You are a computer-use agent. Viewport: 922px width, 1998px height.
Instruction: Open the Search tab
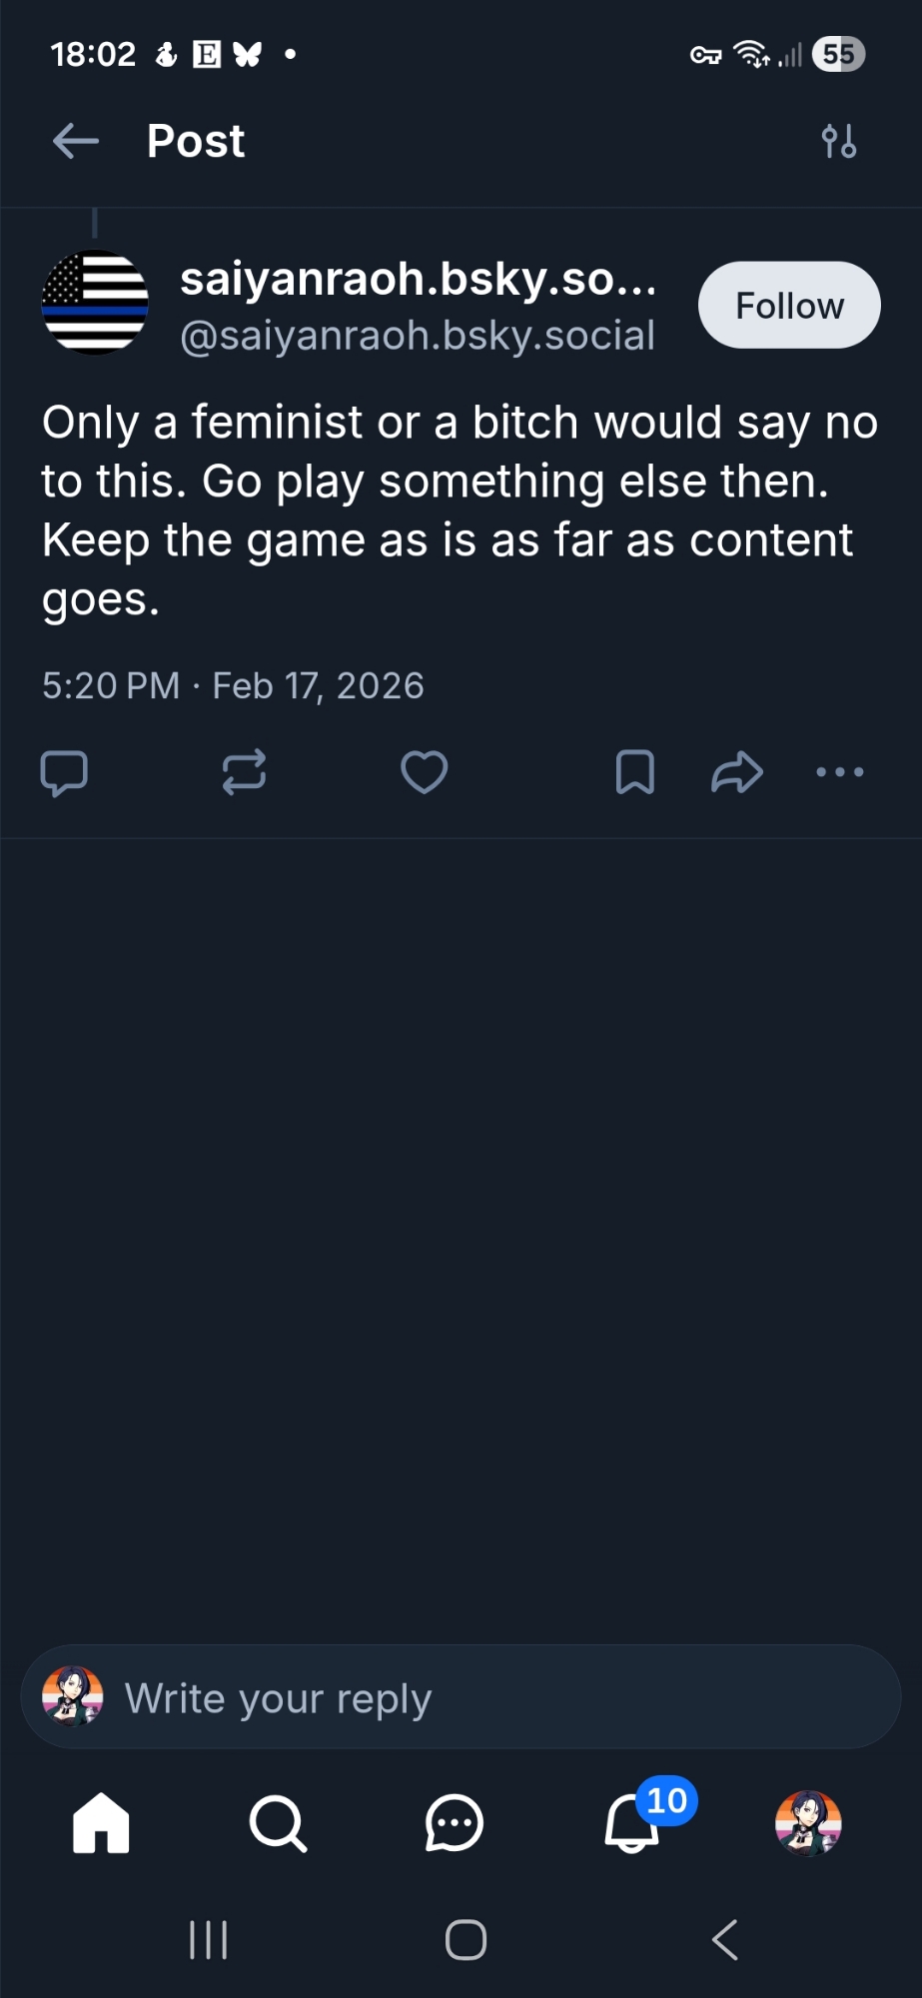[x=278, y=1823]
